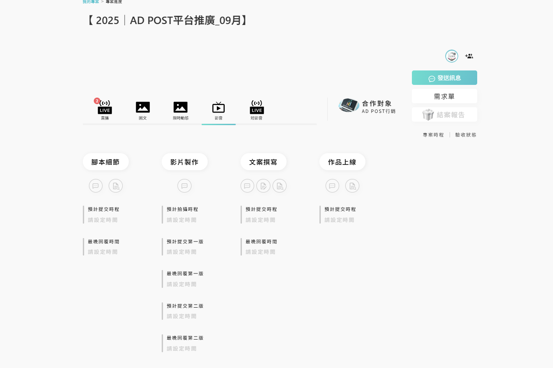Click the 發送訊息 button
This screenshot has height=368, width=553.
tap(444, 78)
